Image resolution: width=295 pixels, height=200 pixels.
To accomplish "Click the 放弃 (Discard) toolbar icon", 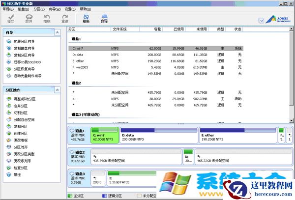I will tap(29, 19).
